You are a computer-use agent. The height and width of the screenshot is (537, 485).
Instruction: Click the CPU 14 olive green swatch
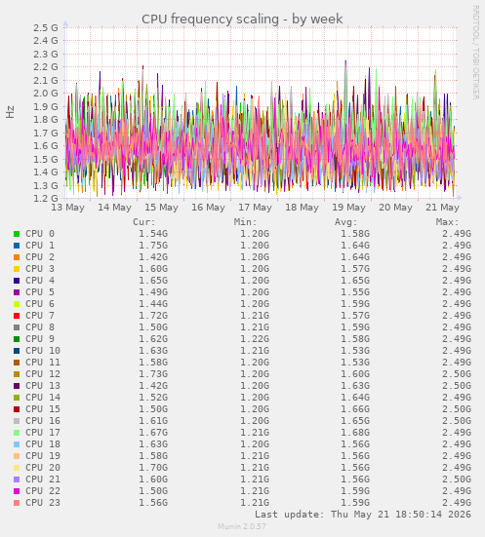point(17,398)
